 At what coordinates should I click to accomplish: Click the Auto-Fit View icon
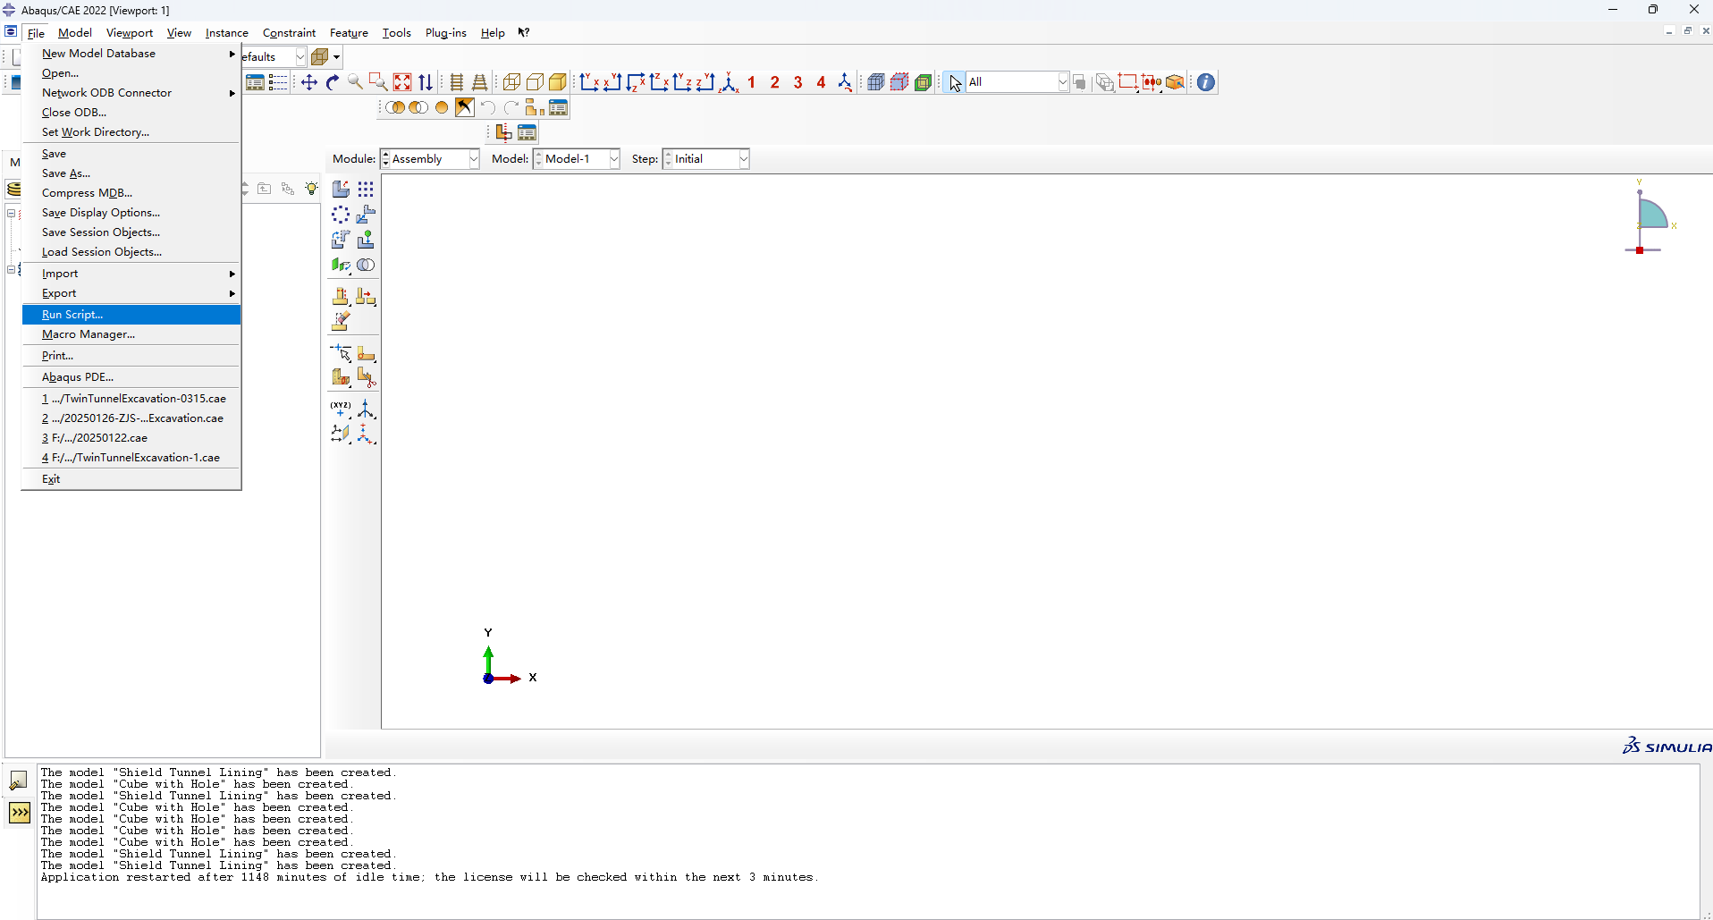(402, 82)
